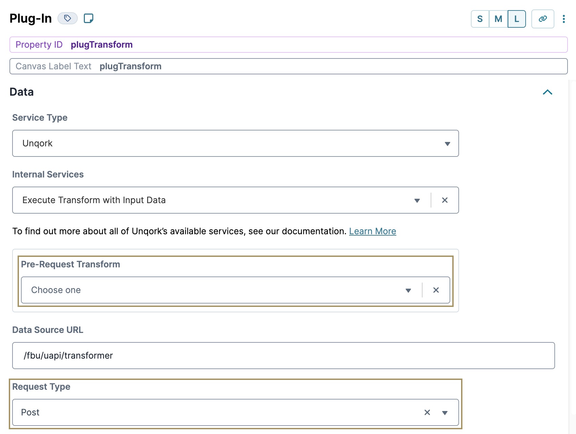The height and width of the screenshot is (434, 576).
Task: Open the Service Type dropdown
Action: tap(236, 143)
